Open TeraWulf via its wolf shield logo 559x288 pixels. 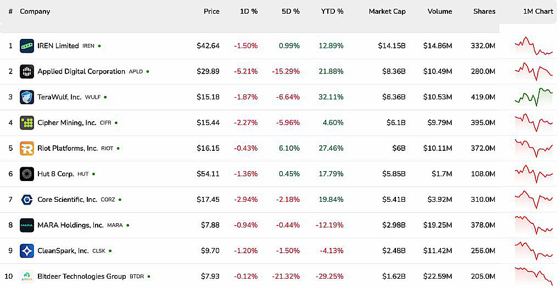[x=27, y=97]
